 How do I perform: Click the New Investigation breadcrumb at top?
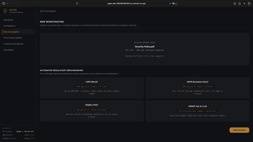click(48, 11)
